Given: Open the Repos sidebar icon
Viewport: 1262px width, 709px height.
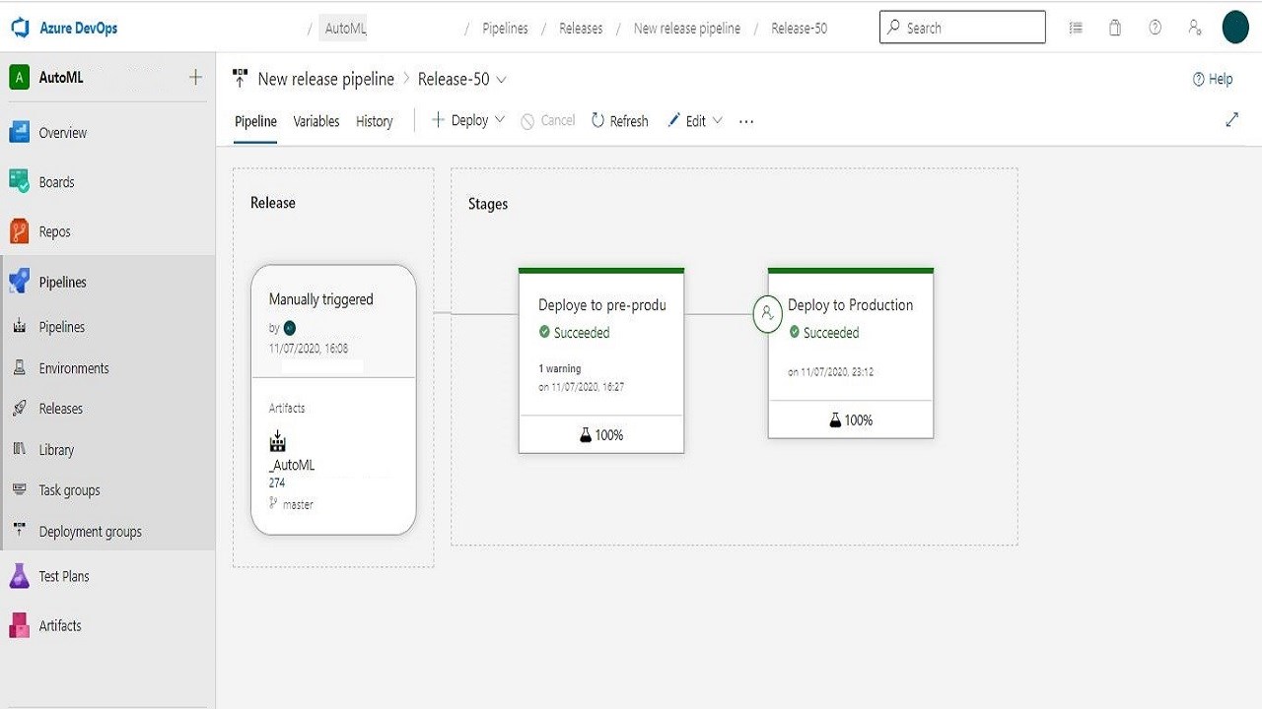Looking at the screenshot, I should (x=20, y=231).
